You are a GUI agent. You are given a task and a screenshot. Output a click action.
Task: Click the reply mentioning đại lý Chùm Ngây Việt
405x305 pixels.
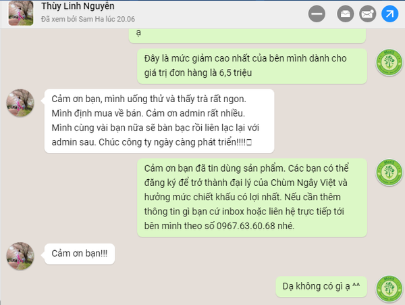252,197
